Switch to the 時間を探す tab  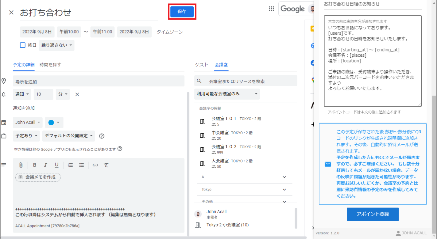point(50,65)
